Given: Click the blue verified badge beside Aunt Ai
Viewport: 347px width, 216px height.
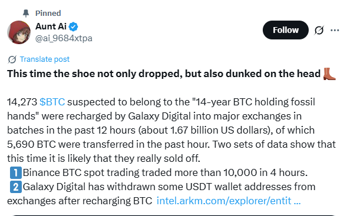Looking at the screenshot, I should (73, 26).
